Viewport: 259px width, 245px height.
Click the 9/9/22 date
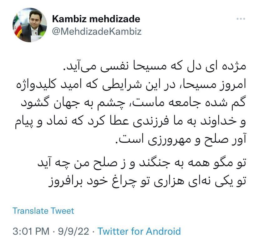point(73,231)
